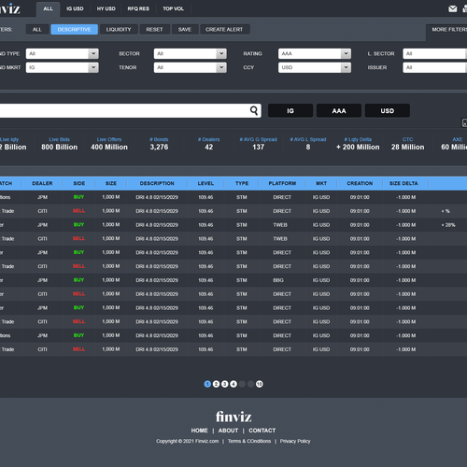467x467 pixels.
Task: Go to results page 4
Action: [233, 384]
